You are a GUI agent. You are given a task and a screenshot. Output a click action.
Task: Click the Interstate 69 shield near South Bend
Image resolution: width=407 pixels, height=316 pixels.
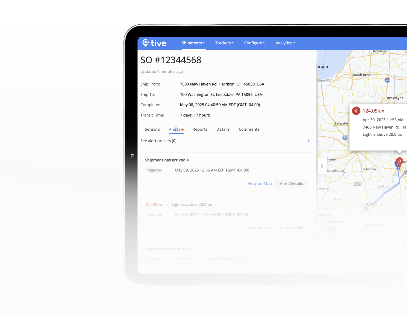(x=387, y=80)
